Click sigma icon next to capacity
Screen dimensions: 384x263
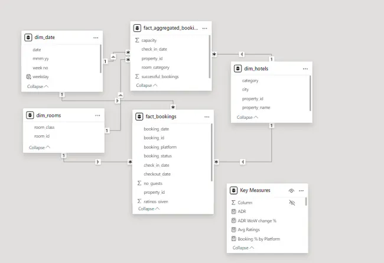pos(138,40)
